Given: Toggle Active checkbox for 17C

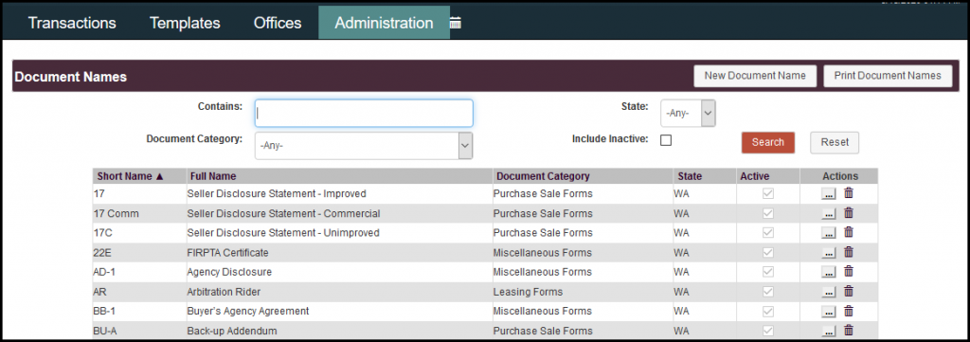Looking at the screenshot, I should click(x=768, y=232).
